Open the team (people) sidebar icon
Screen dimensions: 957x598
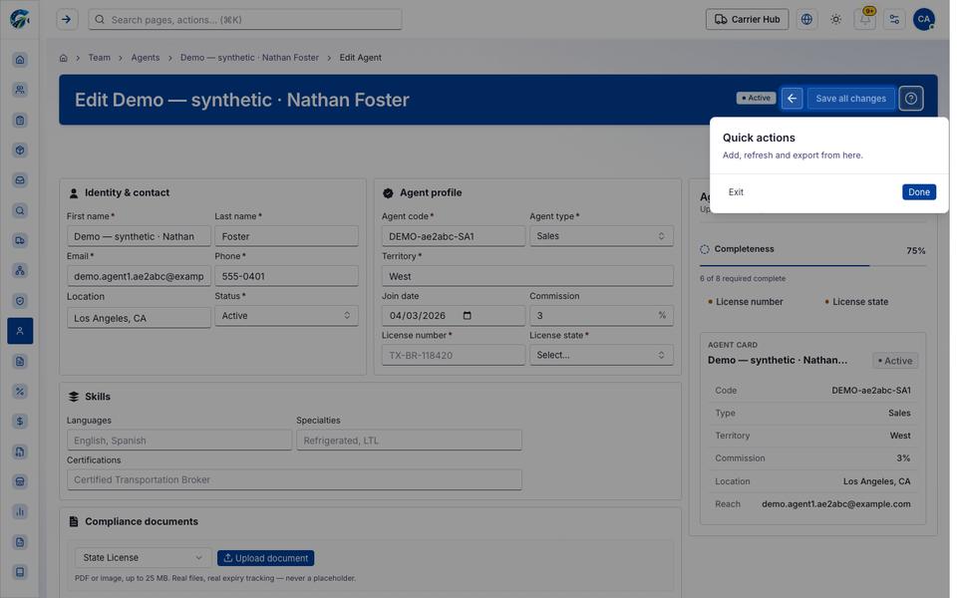(x=20, y=90)
